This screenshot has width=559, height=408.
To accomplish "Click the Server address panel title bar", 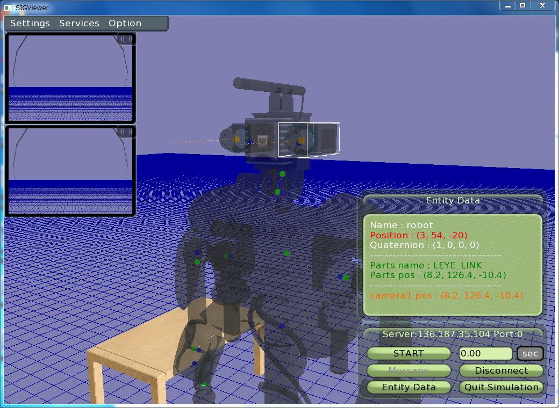I will (x=453, y=334).
